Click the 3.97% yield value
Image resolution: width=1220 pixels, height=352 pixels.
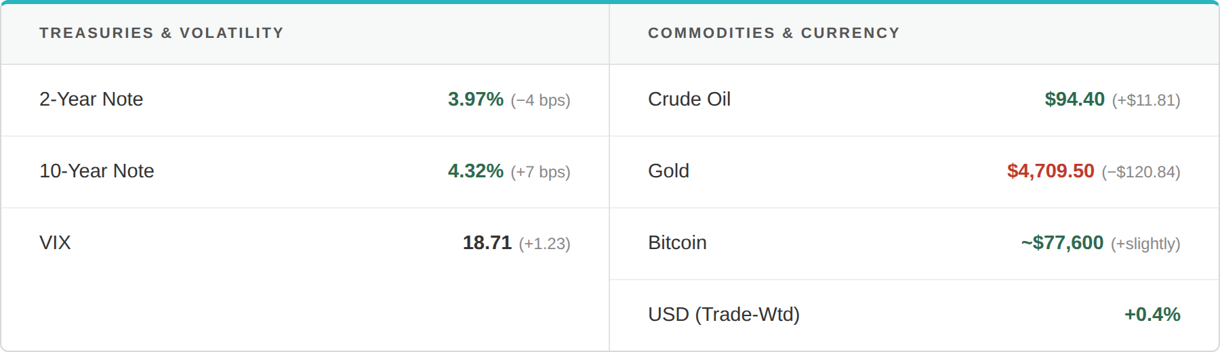[475, 100]
